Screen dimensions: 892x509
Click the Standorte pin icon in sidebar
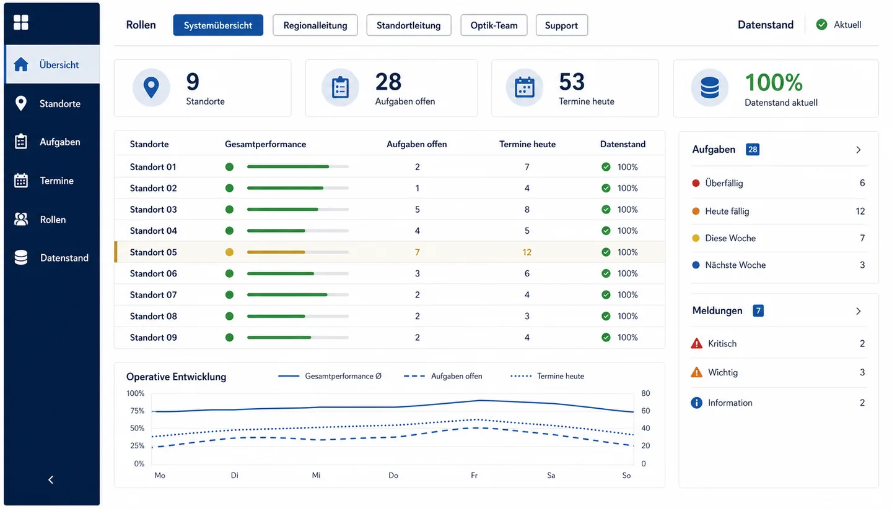[21, 103]
